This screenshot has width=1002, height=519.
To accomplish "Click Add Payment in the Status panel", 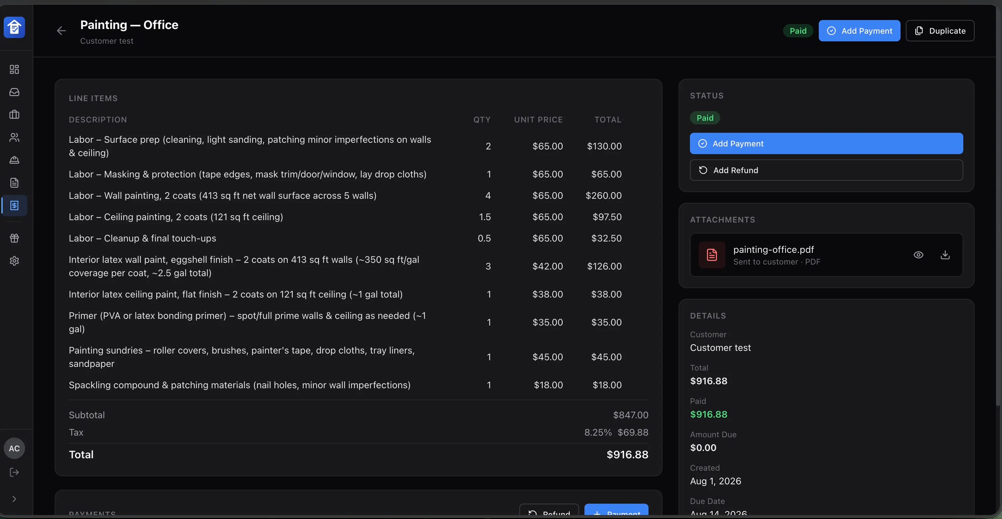I will [826, 143].
